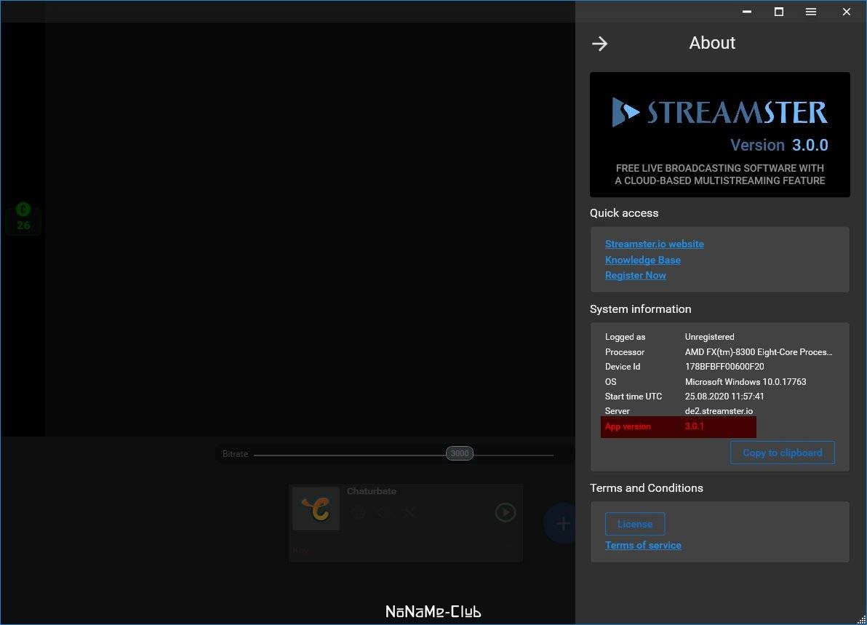The height and width of the screenshot is (625, 867).
Task: Open the Streamster.io website link
Action: 654,244
